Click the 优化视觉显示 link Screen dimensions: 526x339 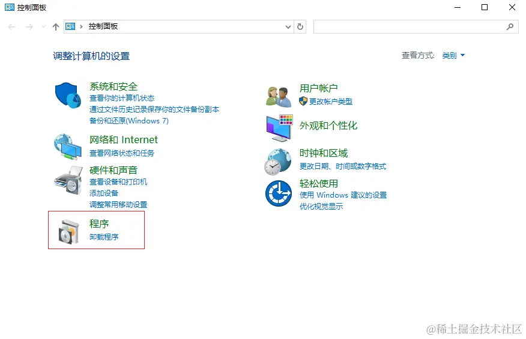[321, 207]
